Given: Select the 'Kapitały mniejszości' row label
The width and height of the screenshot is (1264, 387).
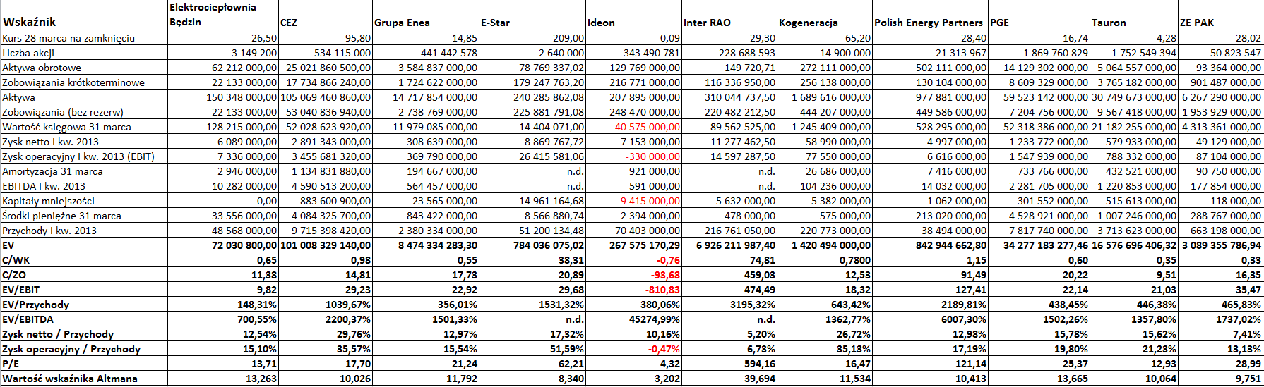Looking at the screenshot, I should tap(48, 201).
